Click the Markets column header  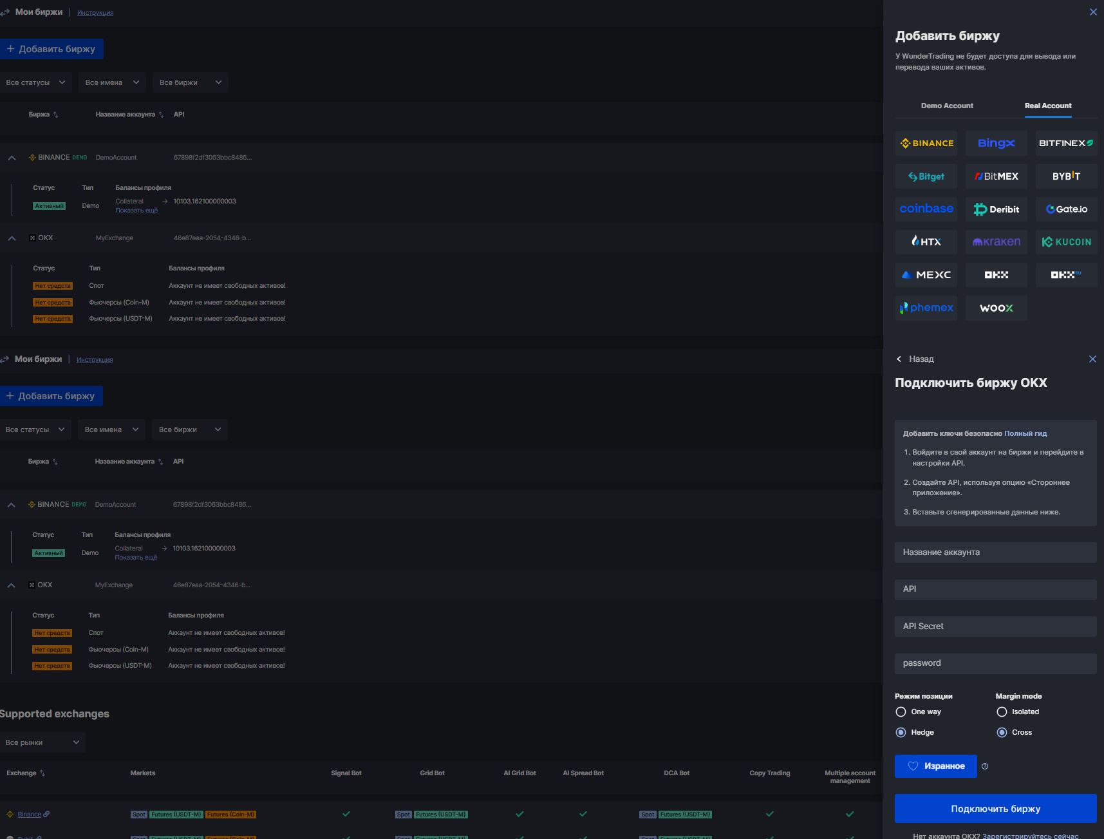(x=143, y=773)
